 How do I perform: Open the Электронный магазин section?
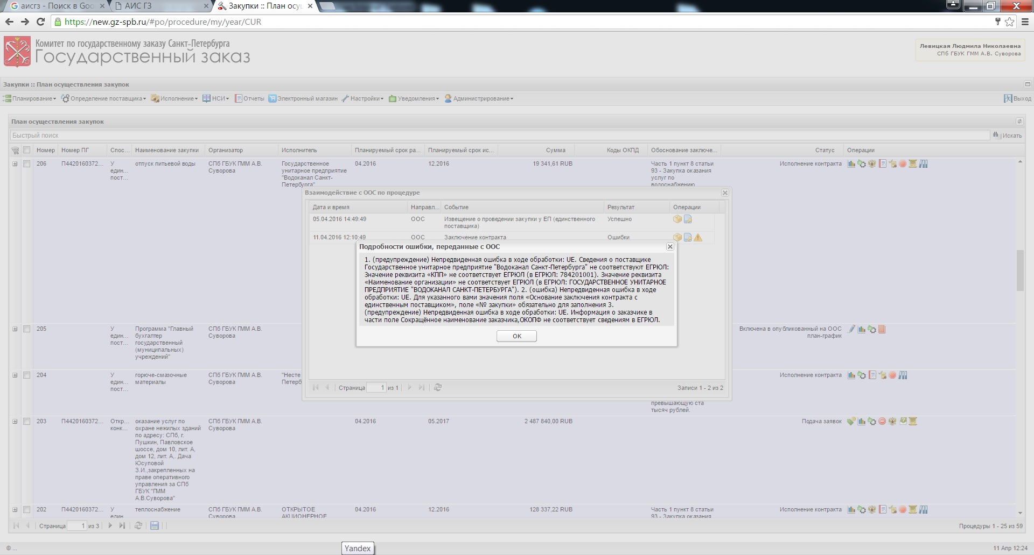[303, 99]
